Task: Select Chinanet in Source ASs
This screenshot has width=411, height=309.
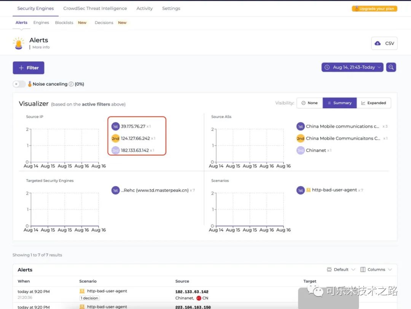Action: coord(316,150)
